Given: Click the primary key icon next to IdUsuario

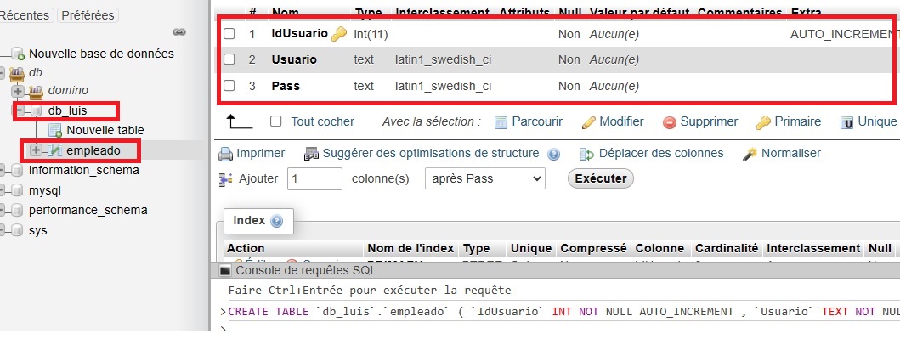Looking at the screenshot, I should 338,35.
